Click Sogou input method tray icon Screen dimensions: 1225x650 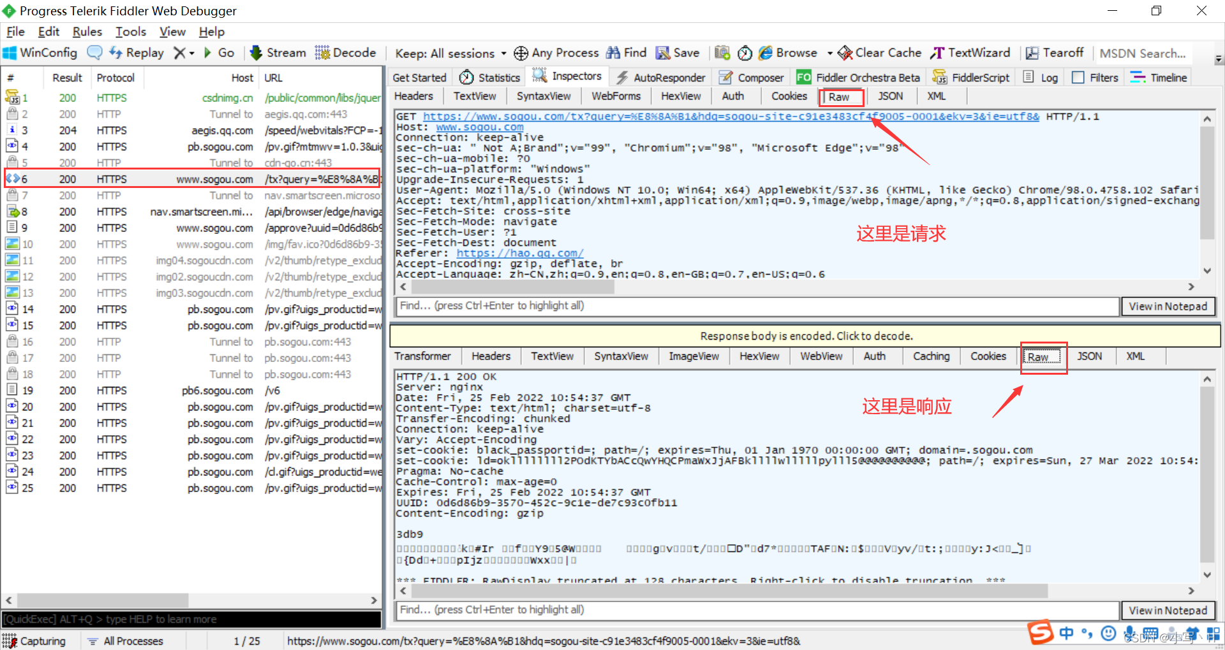pos(1040,633)
